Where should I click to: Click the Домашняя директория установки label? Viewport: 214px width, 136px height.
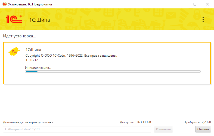(29, 122)
